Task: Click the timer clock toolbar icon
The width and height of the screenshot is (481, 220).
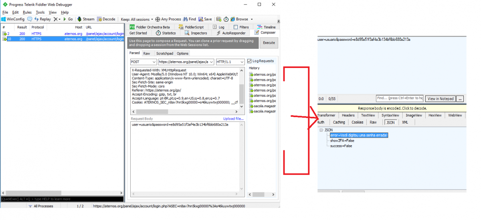Action: coord(226,19)
